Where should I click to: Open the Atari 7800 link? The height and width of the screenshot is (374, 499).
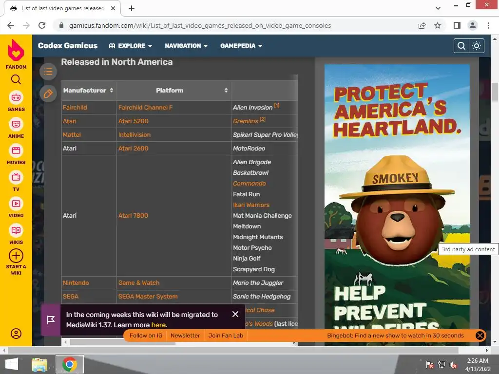[133, 216]
